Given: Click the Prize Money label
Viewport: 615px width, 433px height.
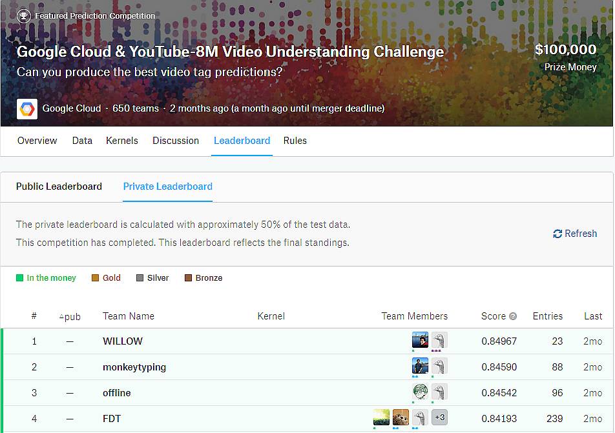Looking at the screenshot, I should tap(570, 67).
